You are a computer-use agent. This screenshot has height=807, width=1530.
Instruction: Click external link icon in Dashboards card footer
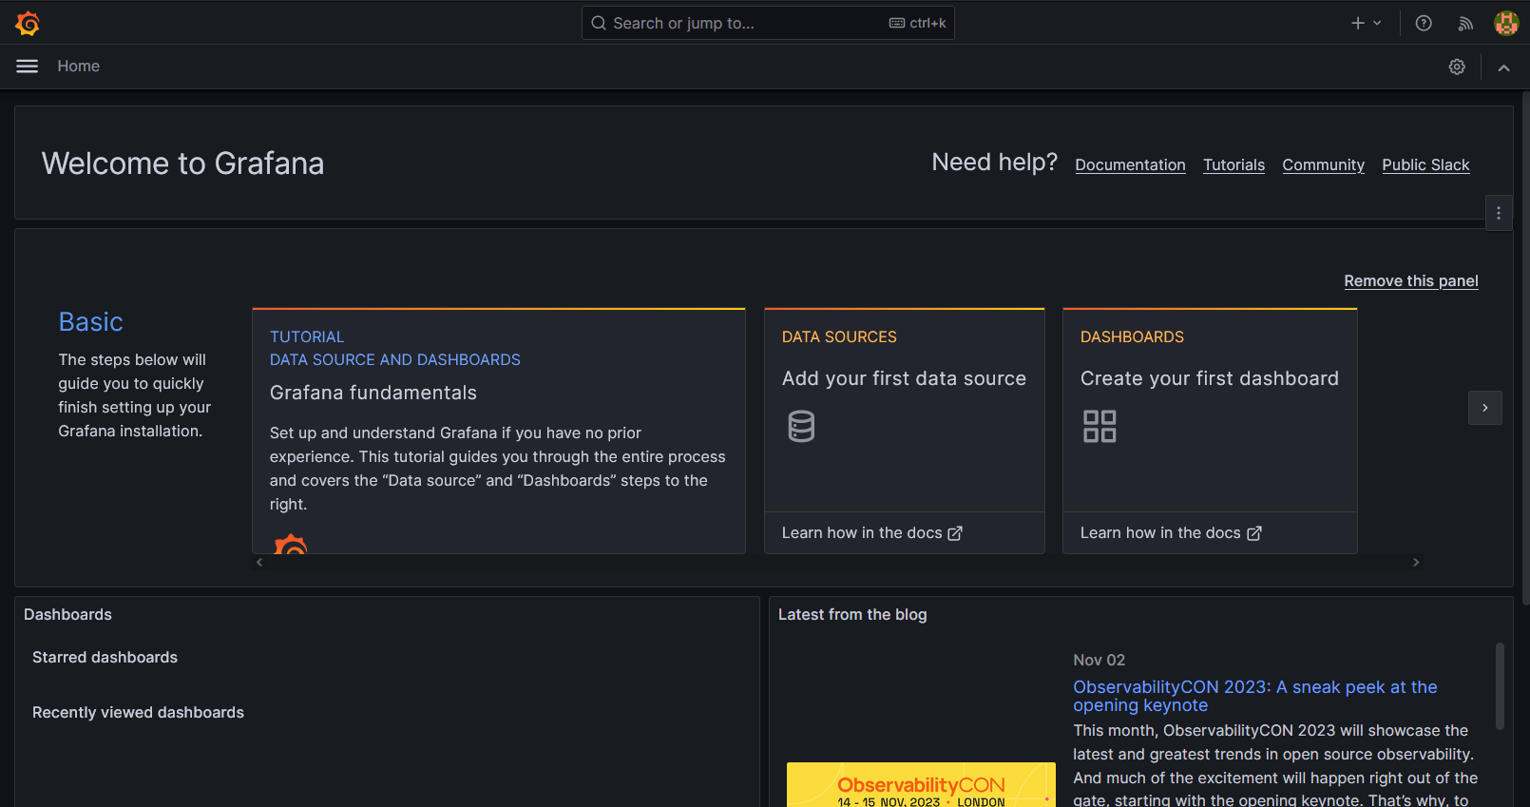click(x=1254, y=533)
